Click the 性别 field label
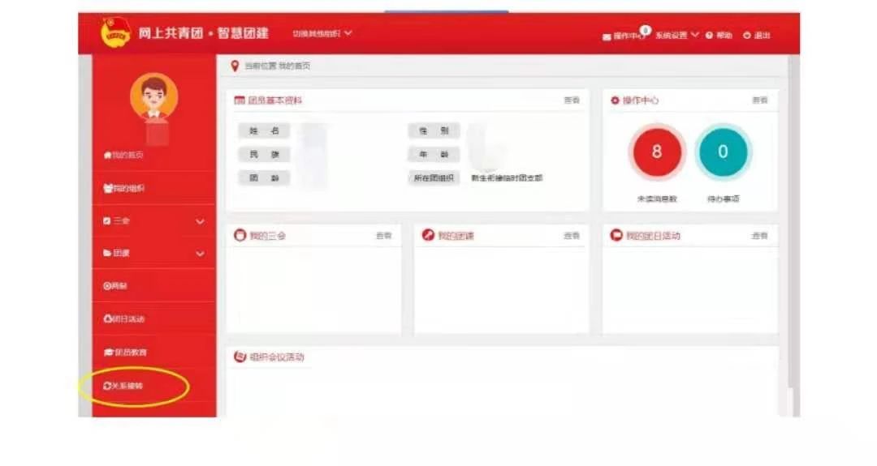 pyautogui.click(x=434, y=130)
